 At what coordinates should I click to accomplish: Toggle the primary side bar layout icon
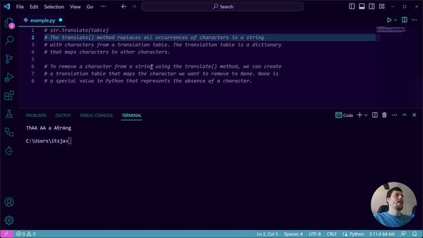[x=352, y=7]
